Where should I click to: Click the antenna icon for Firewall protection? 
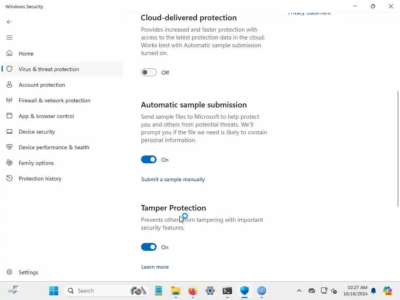pos(9,100)
